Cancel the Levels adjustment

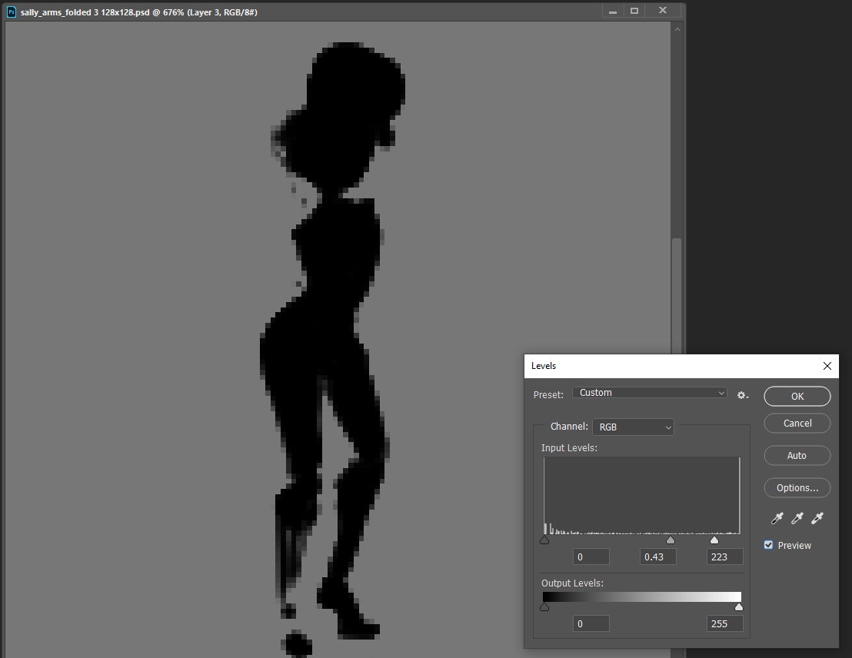797,424
